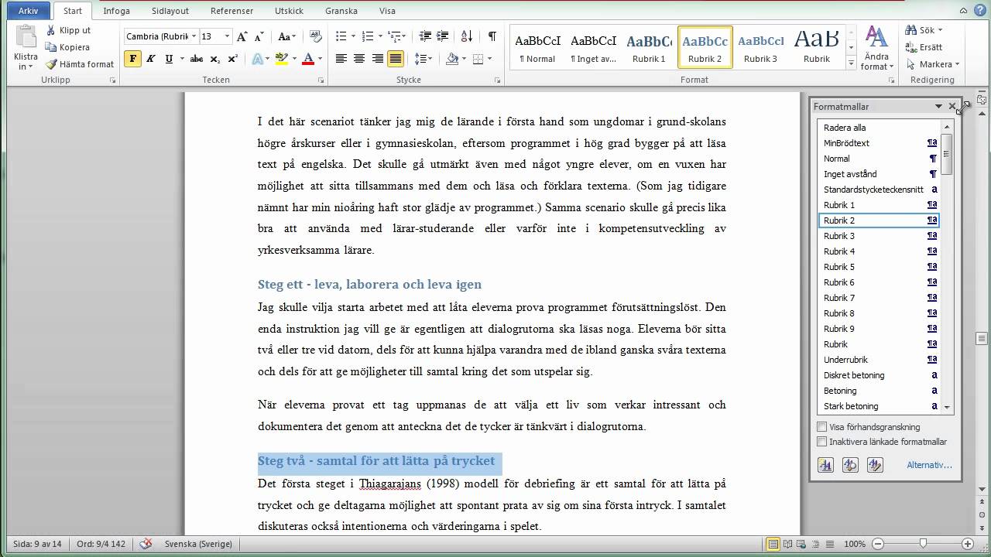Click the spell check icon in the status bar

point(146,544)
